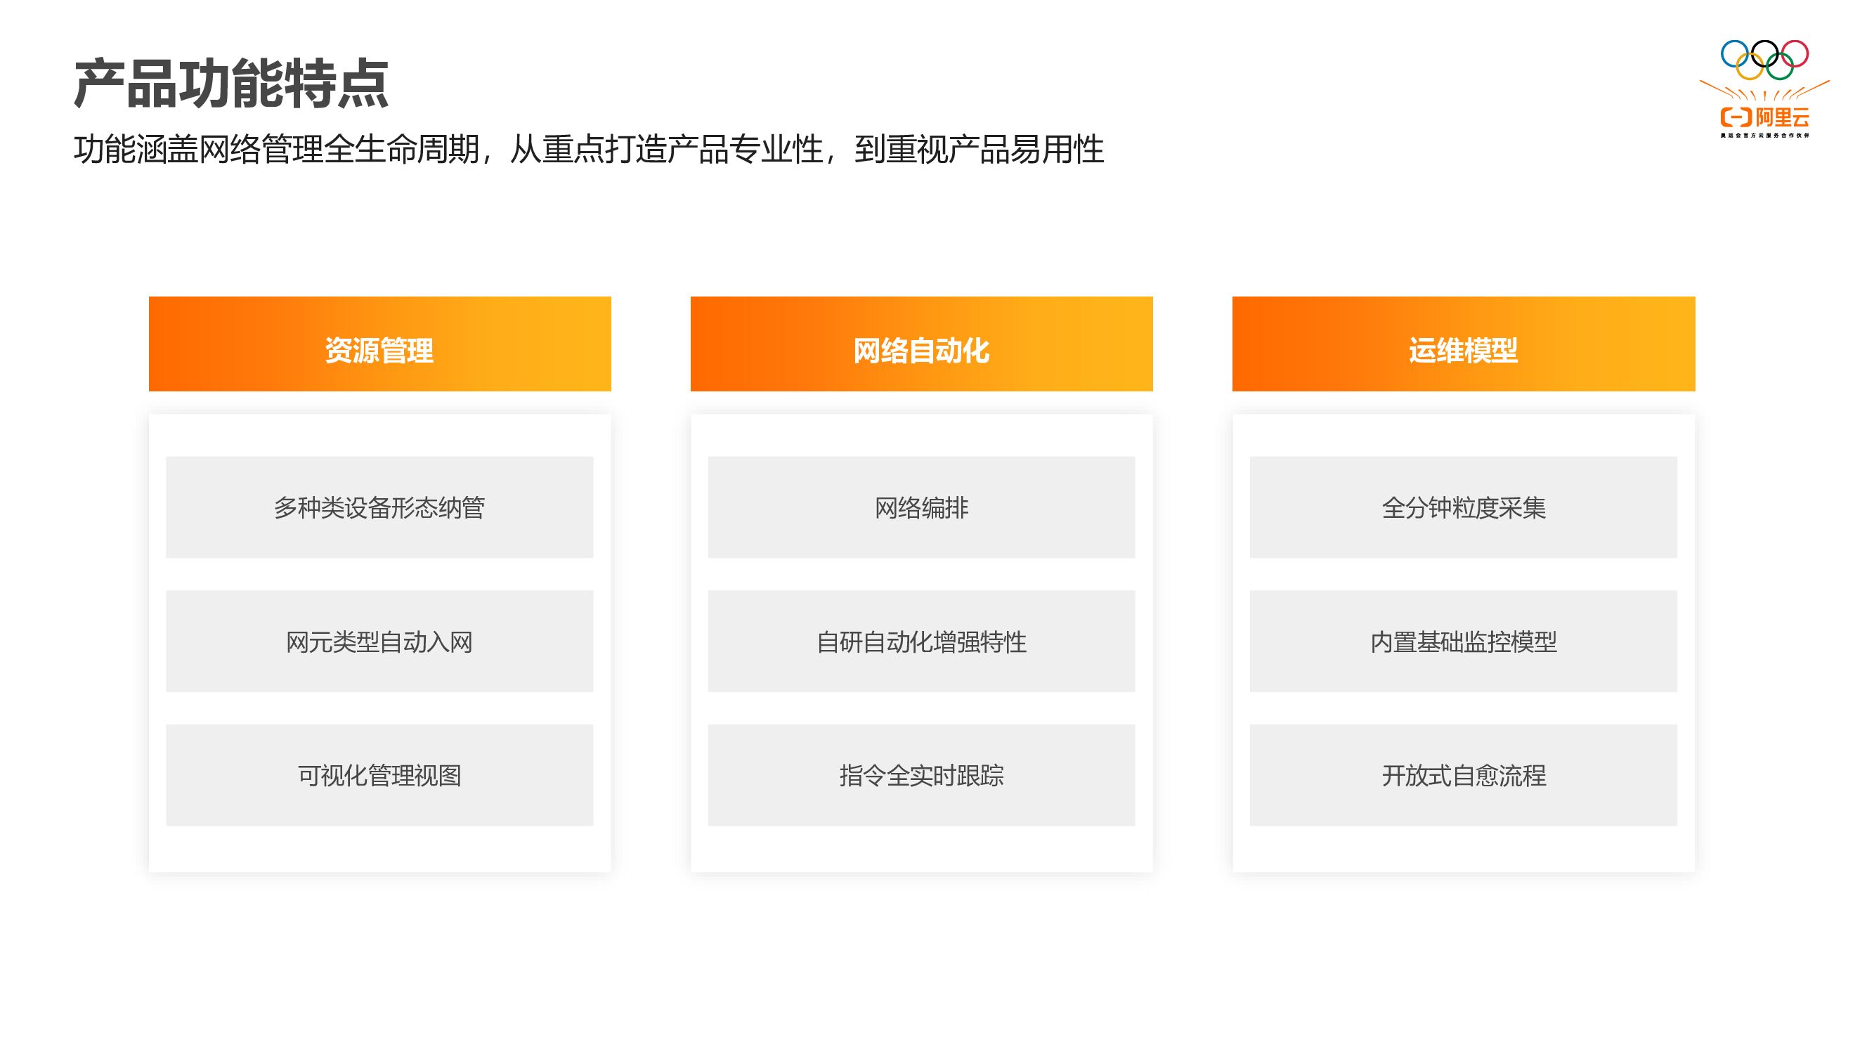Click the Olympic rings logo
The image size is (1874, 1054).
coord(1764,60)
